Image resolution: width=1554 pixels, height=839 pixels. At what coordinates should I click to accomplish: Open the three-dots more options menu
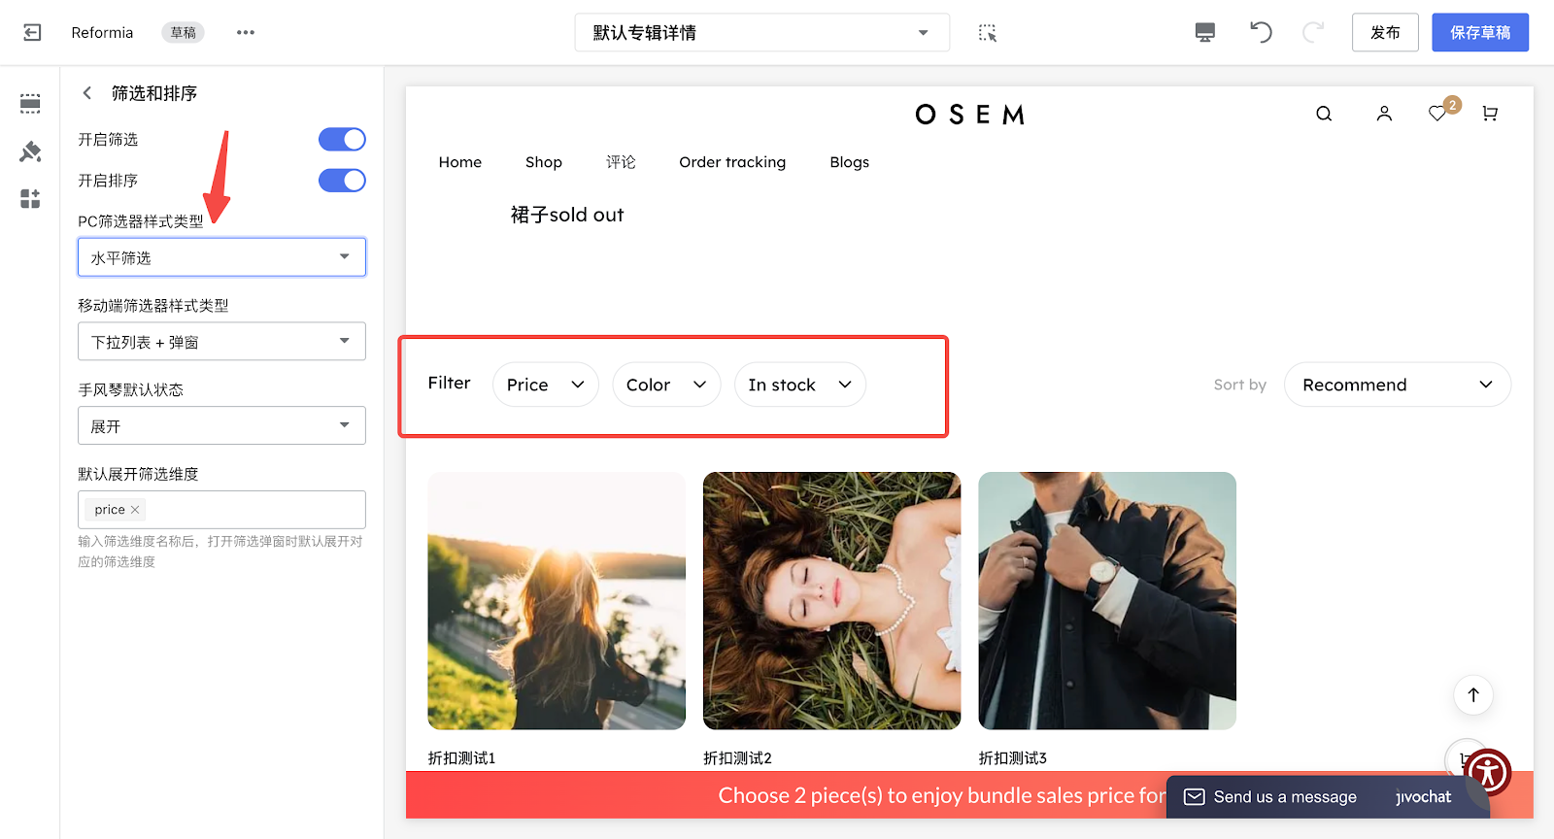246,33
